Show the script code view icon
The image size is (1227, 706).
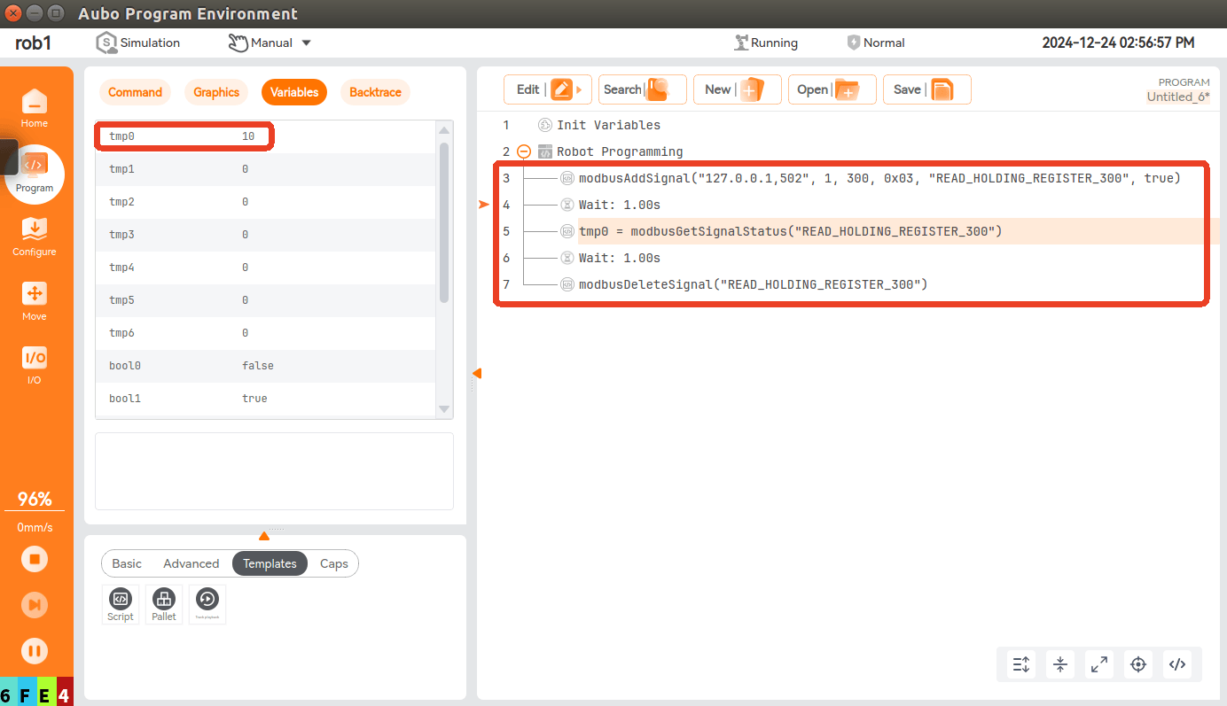tap(1177, 664)
